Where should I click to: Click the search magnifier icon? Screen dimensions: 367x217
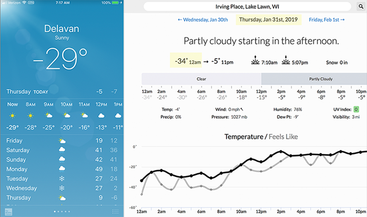pyautogui.click(x=360, y=6)
